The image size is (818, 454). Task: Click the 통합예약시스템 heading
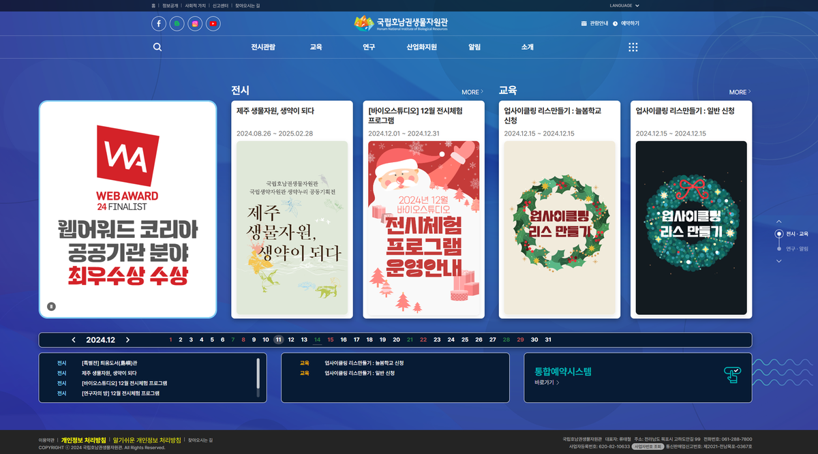coord(563,372)
